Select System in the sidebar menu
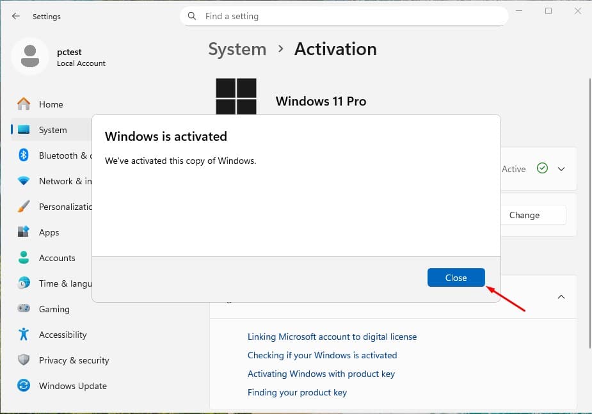Screen dimensions: 592x414 point(52,130)
